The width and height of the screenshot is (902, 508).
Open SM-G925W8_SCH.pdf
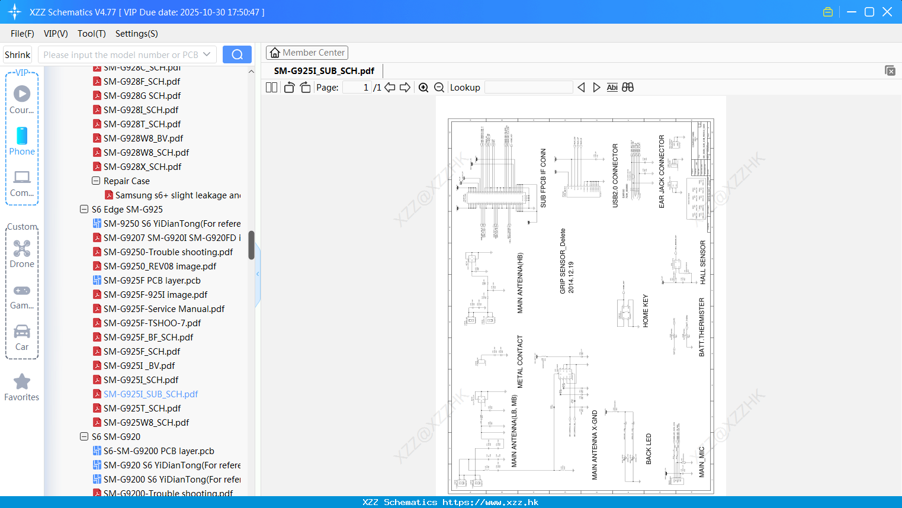[146, 422]
